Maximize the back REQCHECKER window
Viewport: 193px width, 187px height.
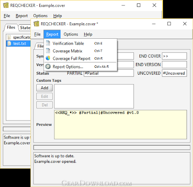(138, 5)
